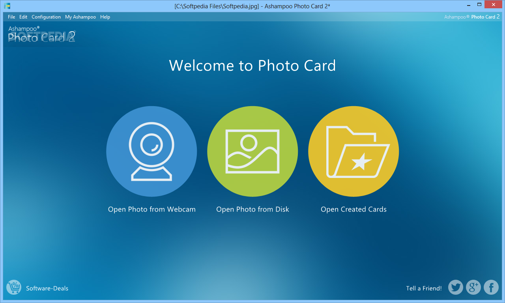Click the Open Photo from Disk label
Screen dimensions: 505x303
point(252,209)
